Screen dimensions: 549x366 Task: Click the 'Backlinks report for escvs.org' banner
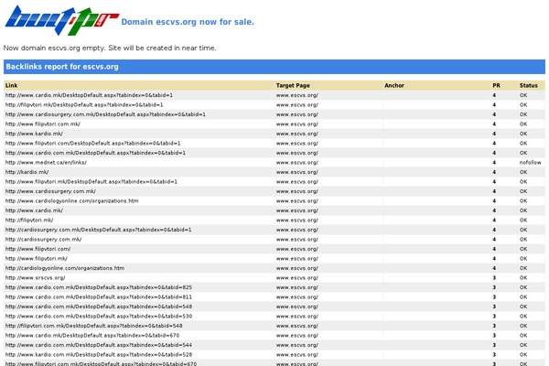point(274,67)
